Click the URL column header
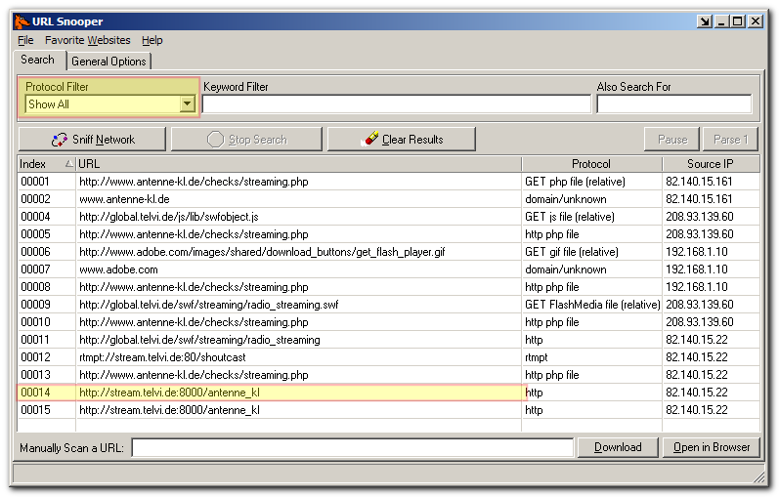 [298, 164]
